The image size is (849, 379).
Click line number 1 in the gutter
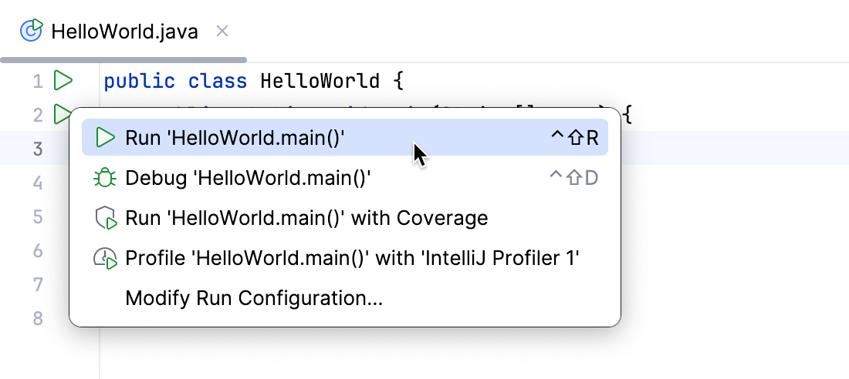pos(38,81)
